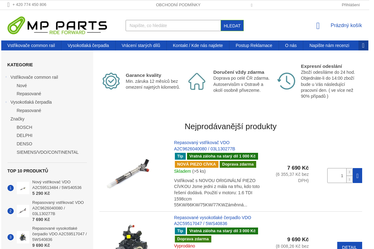Select the BOSCH brand in sidebar
This screenshot has height=249, width=374.
[x=24, y=127]
